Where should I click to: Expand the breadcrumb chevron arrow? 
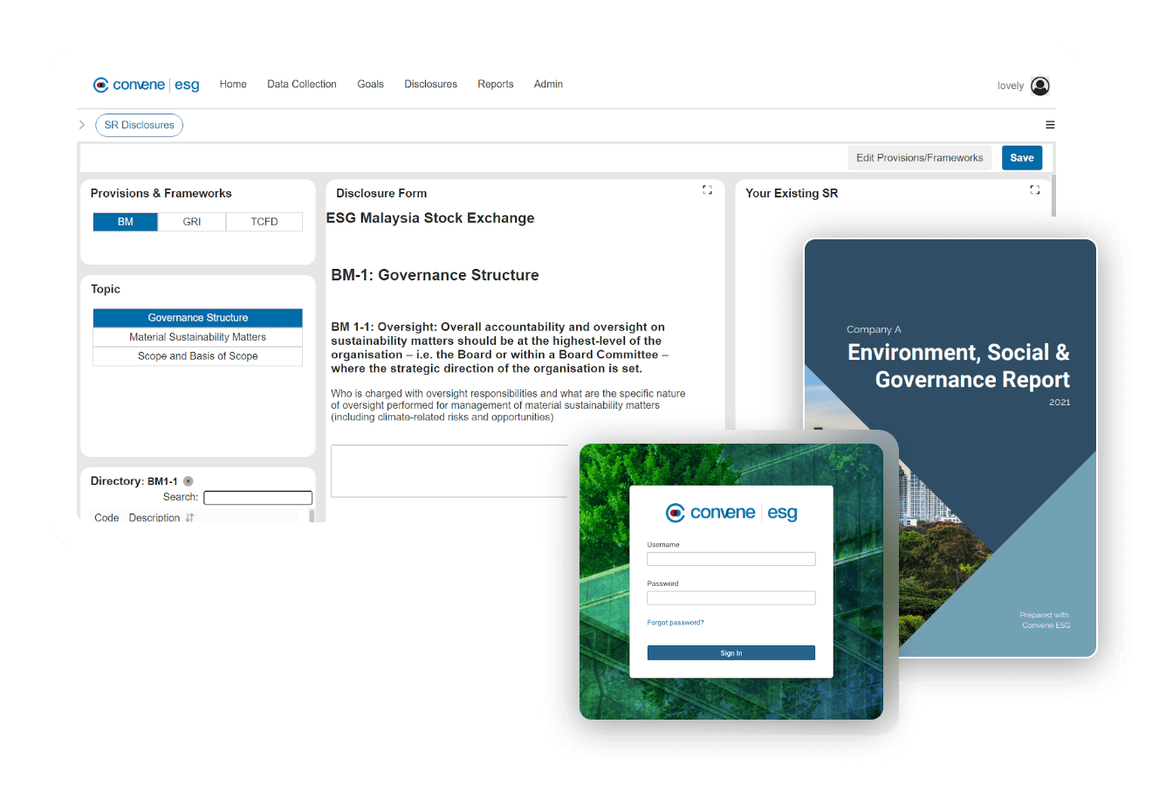(x=82, y=125)
